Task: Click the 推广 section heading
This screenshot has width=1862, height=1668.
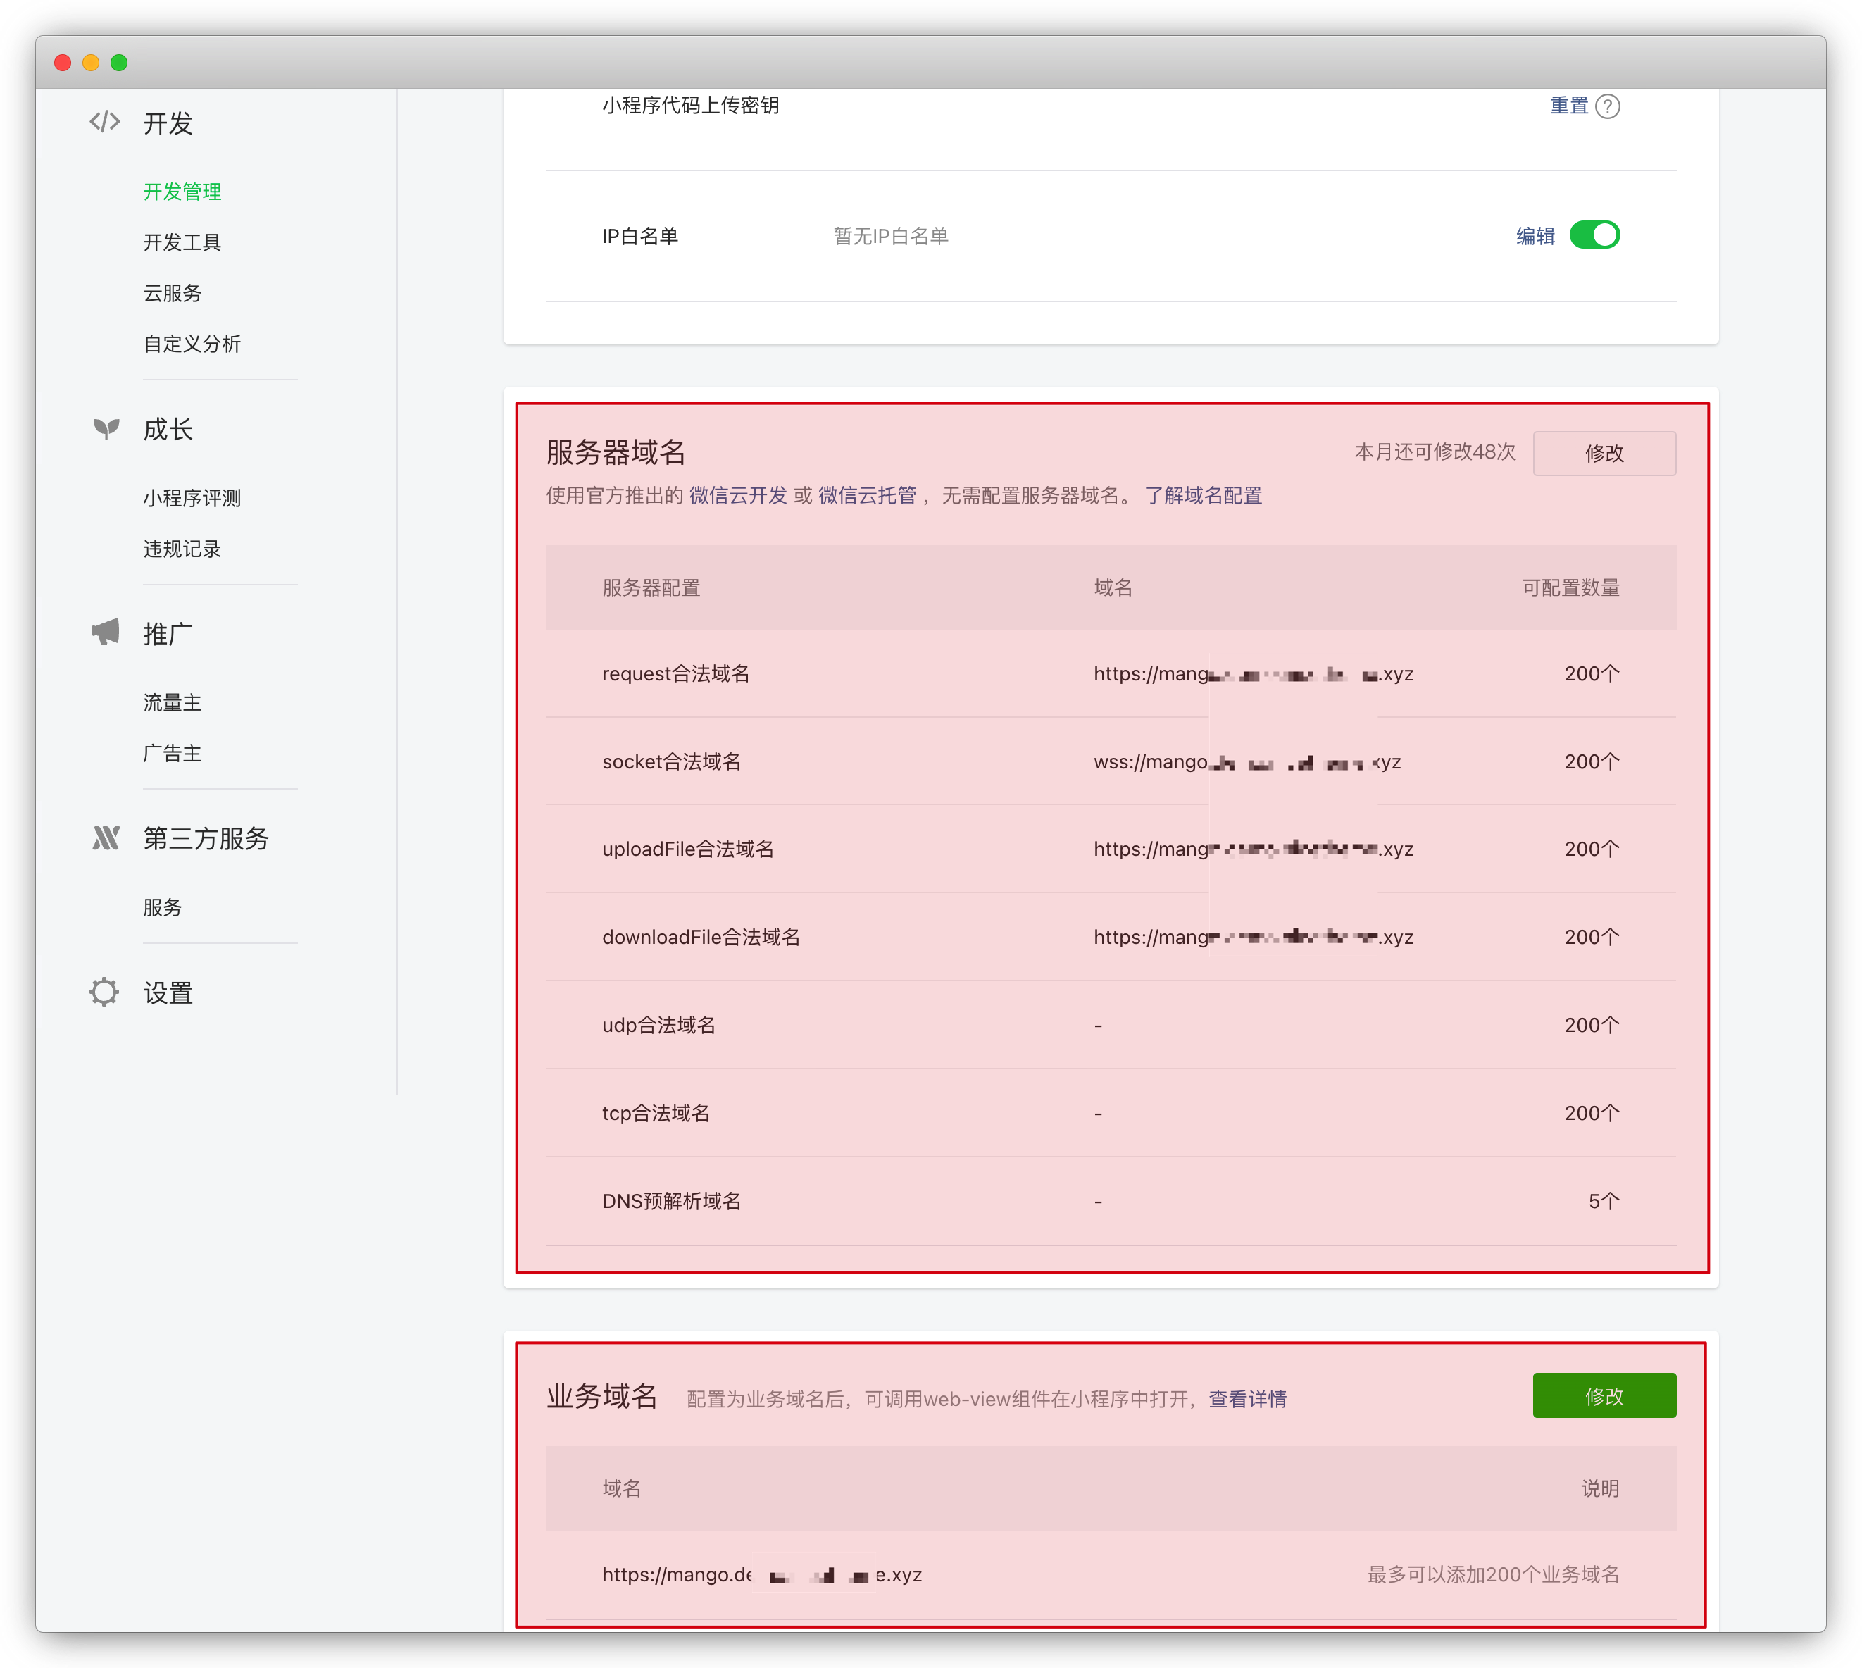Action: point(168,633)
